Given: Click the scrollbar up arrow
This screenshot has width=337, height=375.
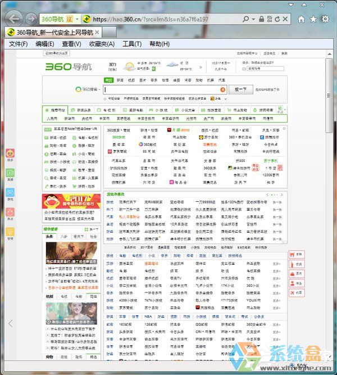Looking at the screenshot, I should (x=329, y=54).
